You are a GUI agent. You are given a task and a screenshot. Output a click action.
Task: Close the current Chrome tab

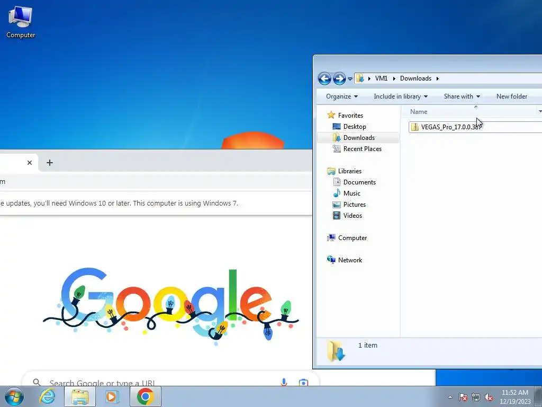pyautogui.click(x=30, y=163)
